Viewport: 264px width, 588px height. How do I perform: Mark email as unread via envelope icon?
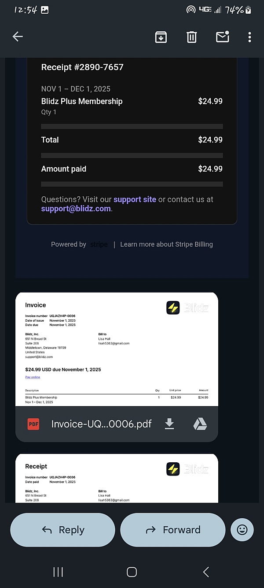pos(223,37)
